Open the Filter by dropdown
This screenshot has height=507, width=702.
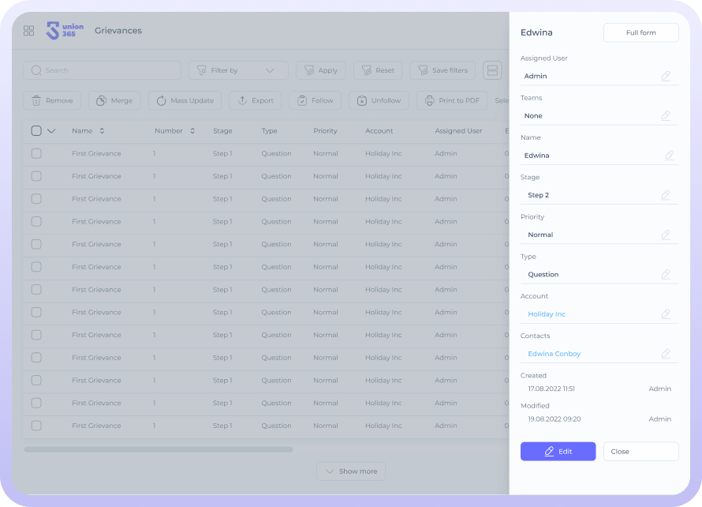click(237, 70)
